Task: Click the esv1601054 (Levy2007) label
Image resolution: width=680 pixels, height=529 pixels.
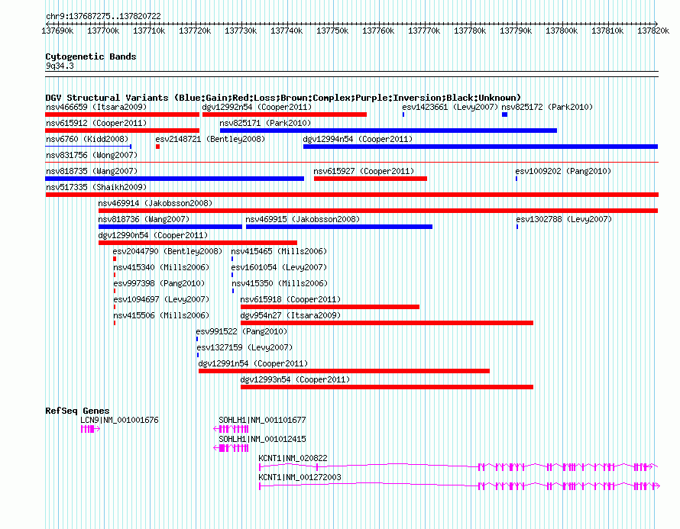Action: tap(279, 267)
